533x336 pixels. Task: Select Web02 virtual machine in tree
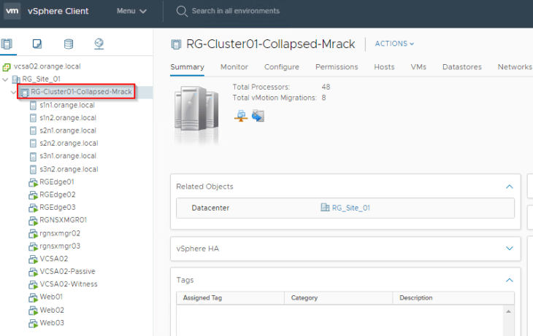[52, 310]
